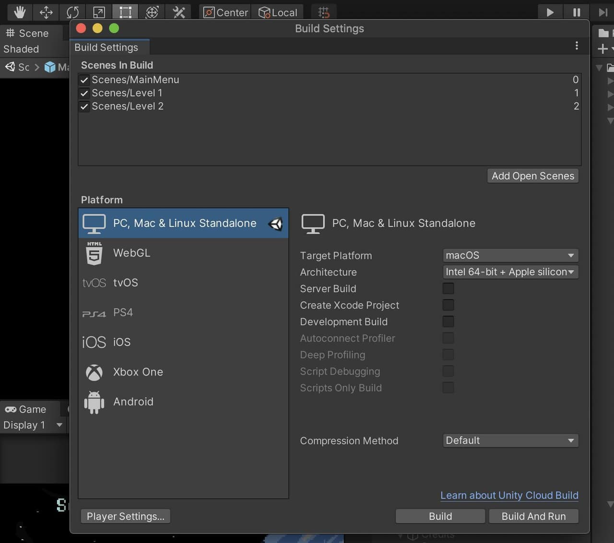Open Build Settings window kebab menu
The image size is (614, 543).
coord(577,46)
